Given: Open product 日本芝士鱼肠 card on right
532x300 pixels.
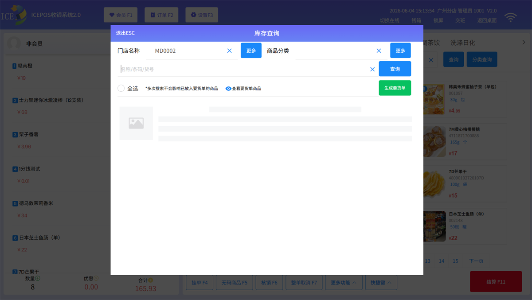Looking at the screenshot, I should coord(465,226).
